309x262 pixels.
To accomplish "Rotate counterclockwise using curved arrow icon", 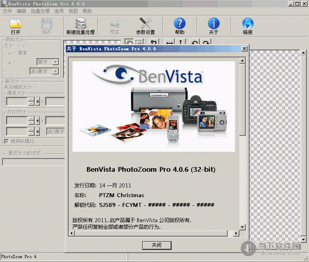I will pyautogui.click(x=195, y=42).
